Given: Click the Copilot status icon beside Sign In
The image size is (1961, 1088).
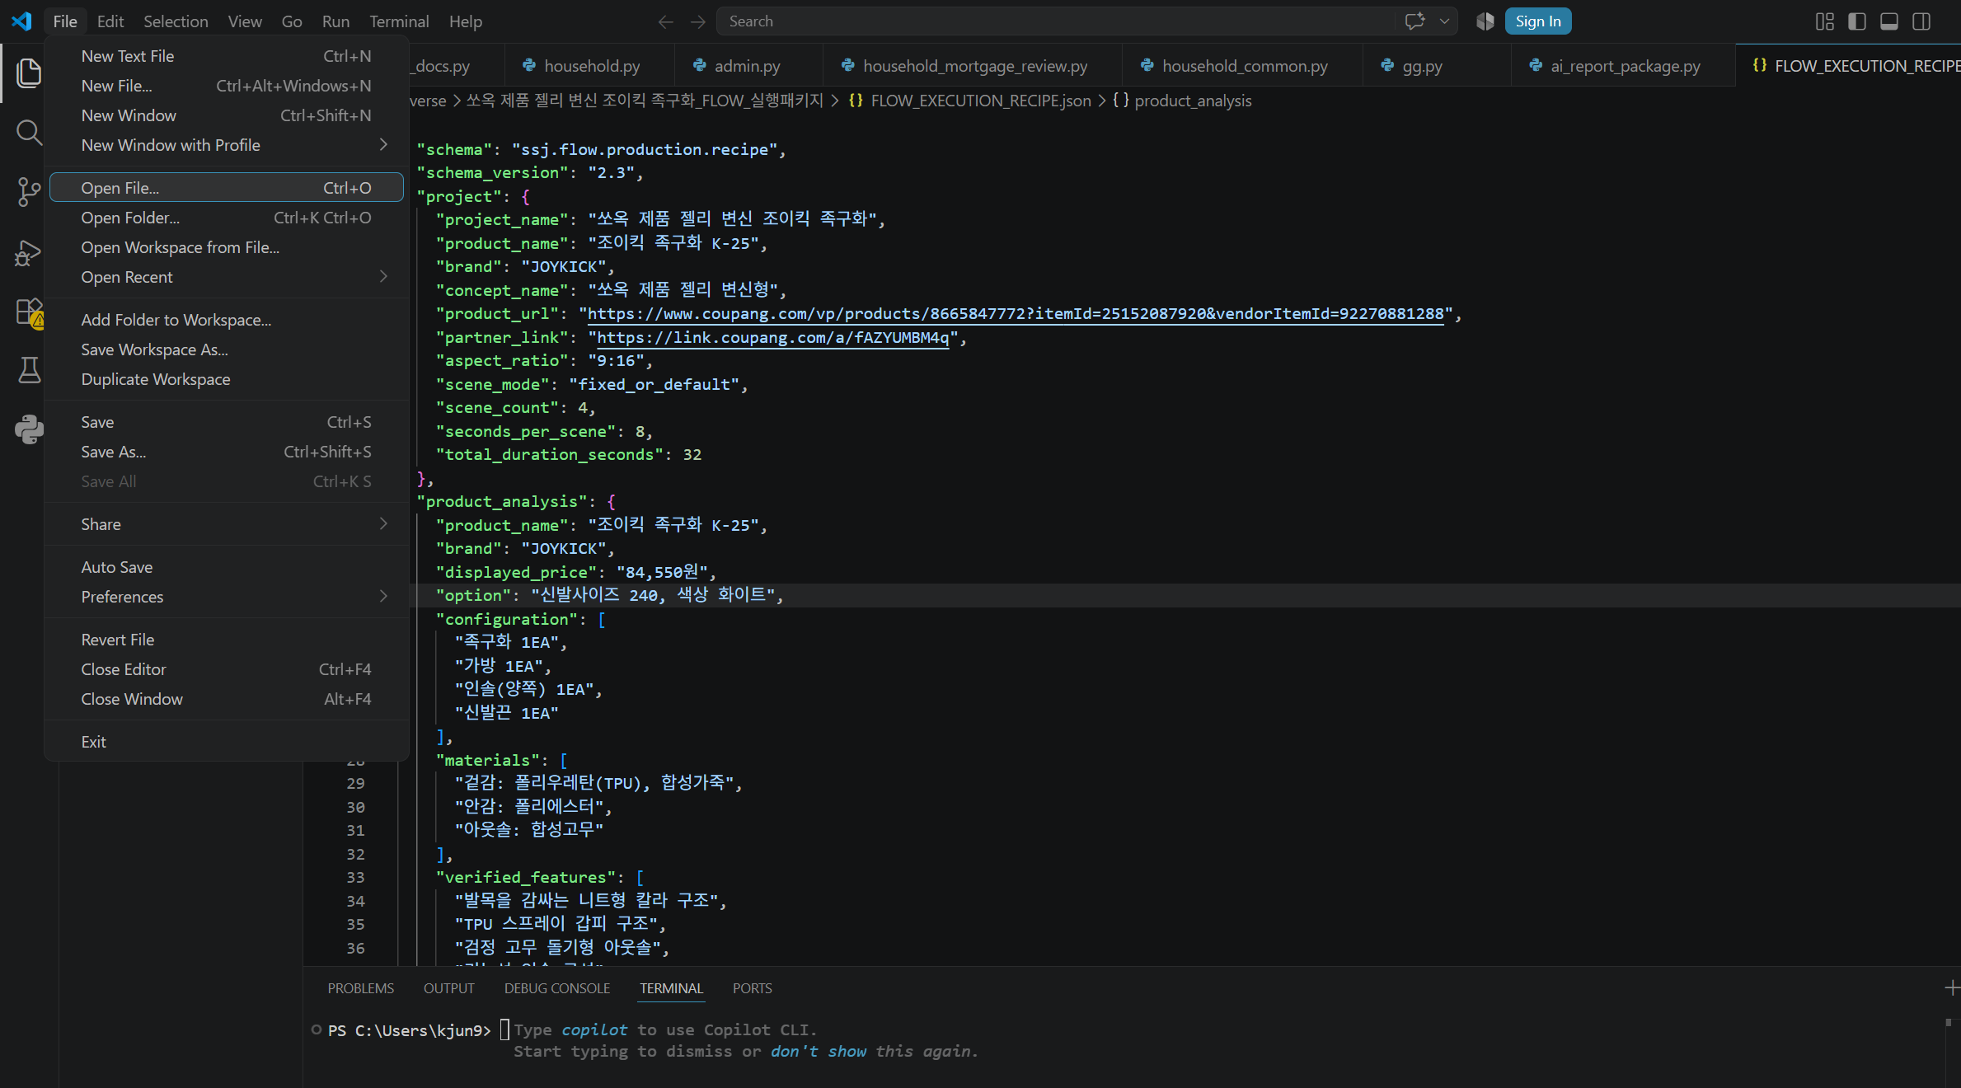Looking at the screenshot, I should pos(1485,21).
